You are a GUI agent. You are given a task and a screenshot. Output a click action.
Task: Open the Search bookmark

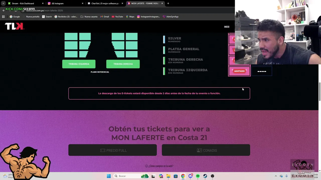47,17
